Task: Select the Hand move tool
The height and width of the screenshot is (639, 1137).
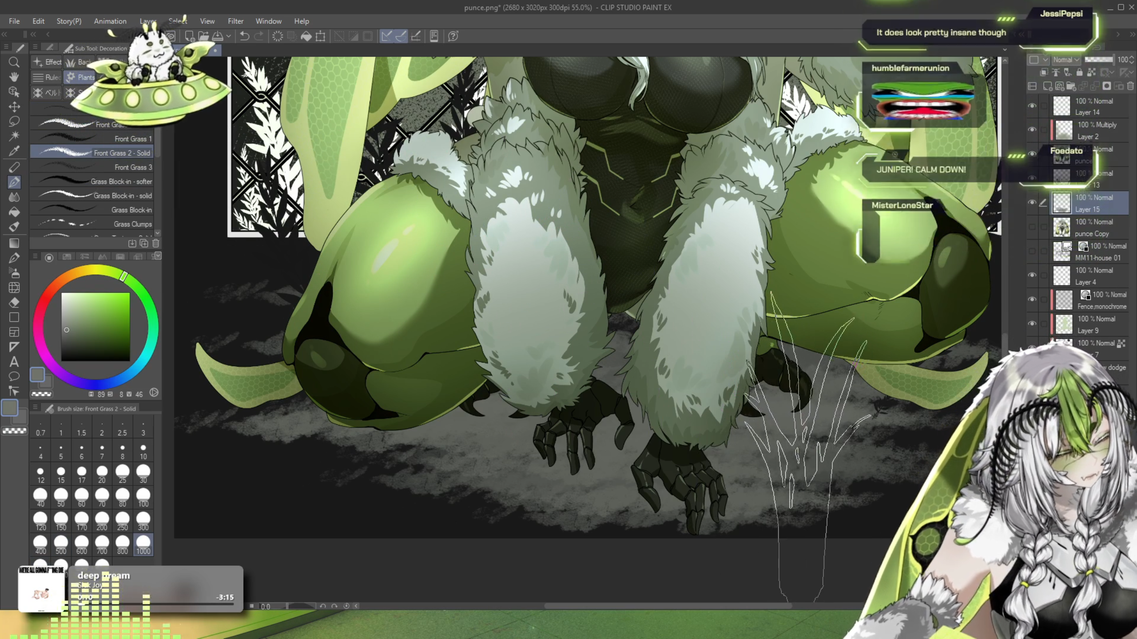Action: pyautogui.click(x=14, y=77)
